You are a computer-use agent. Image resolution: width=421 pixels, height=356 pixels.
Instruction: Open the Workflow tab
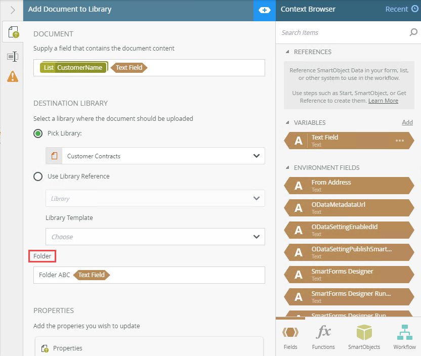coord(404,337)
